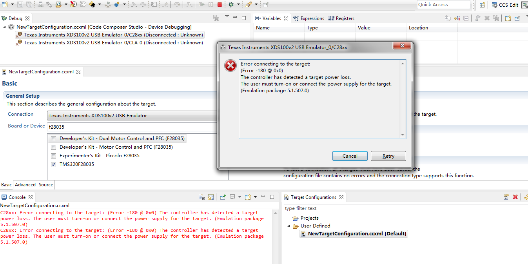This screenshot has height=264, width=528.
Task: Select the Console view tab
Action: pyautogui.click(x=17, y=197)
